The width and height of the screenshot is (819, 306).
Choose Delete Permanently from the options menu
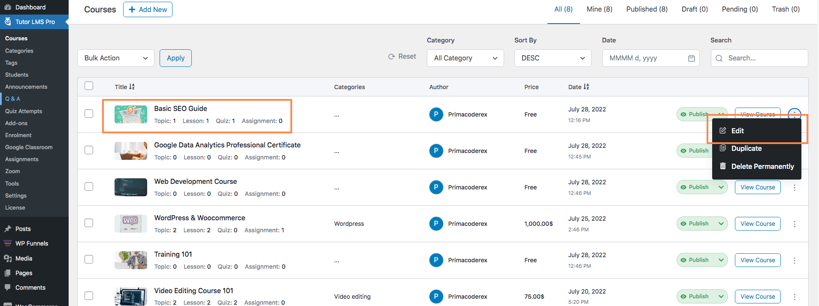click(757, 166)
